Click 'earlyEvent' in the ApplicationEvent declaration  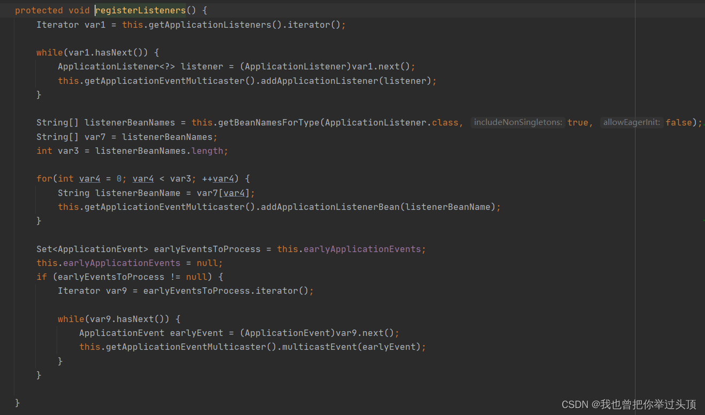click(x=197, y=333)
